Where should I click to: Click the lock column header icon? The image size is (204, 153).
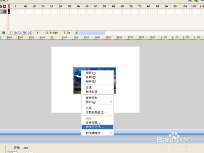pos(1,7)
